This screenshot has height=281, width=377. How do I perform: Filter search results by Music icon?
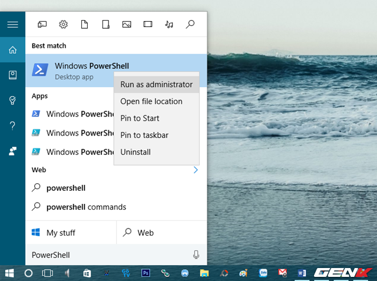(169, 24)
